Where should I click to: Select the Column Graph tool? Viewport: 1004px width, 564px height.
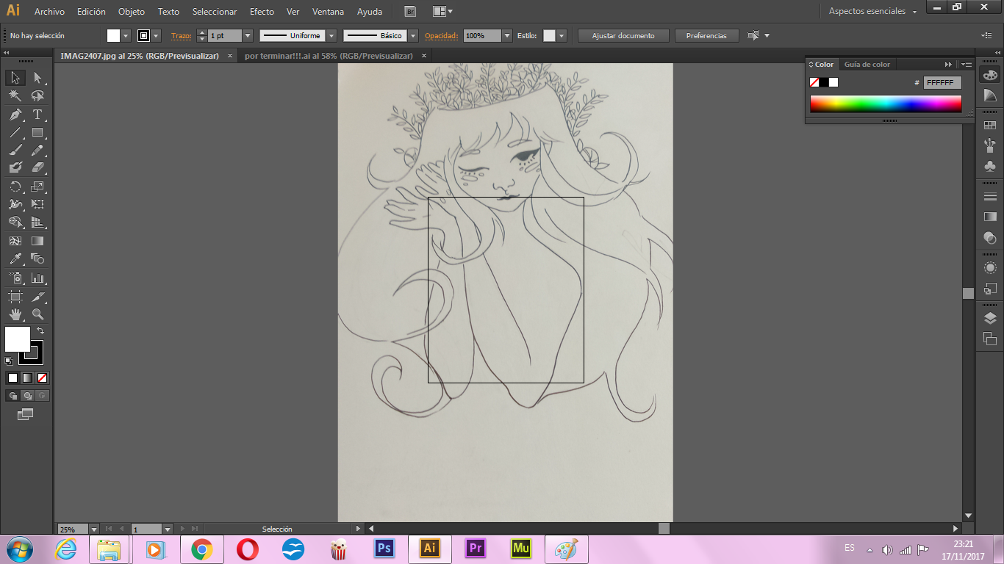37,278
